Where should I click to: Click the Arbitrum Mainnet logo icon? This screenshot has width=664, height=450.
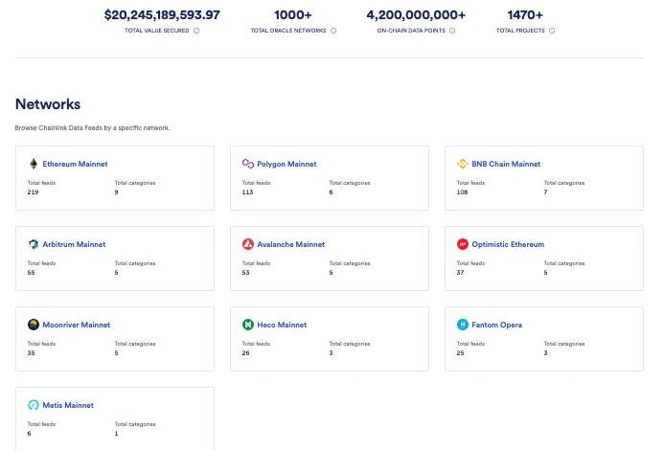[34, 244]
